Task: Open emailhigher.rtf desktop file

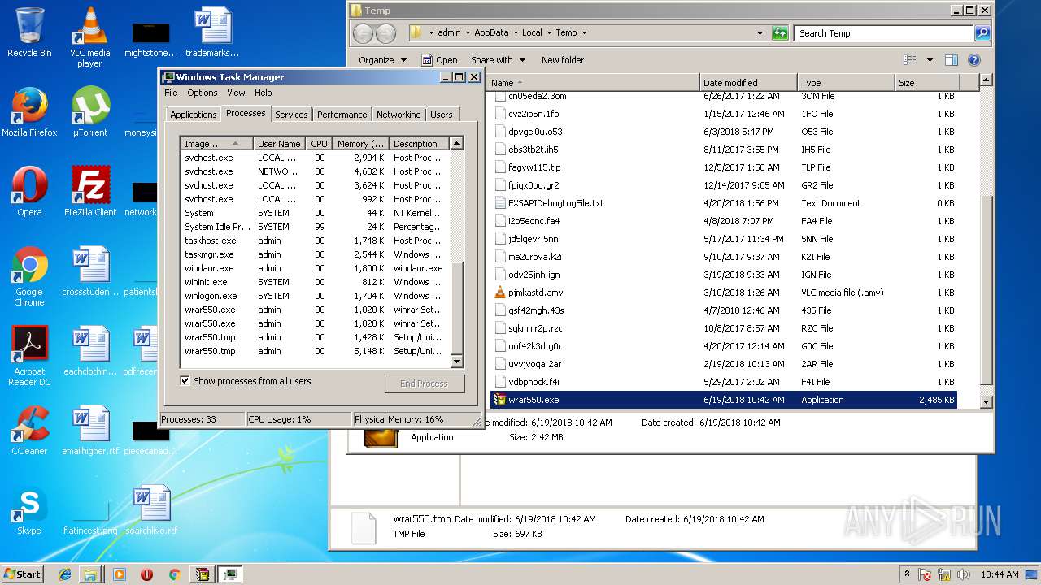Action: tap(90, 431)
